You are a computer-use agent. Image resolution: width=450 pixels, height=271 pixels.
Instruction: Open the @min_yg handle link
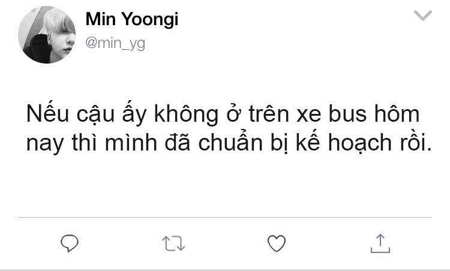click(x=115, y=43)
